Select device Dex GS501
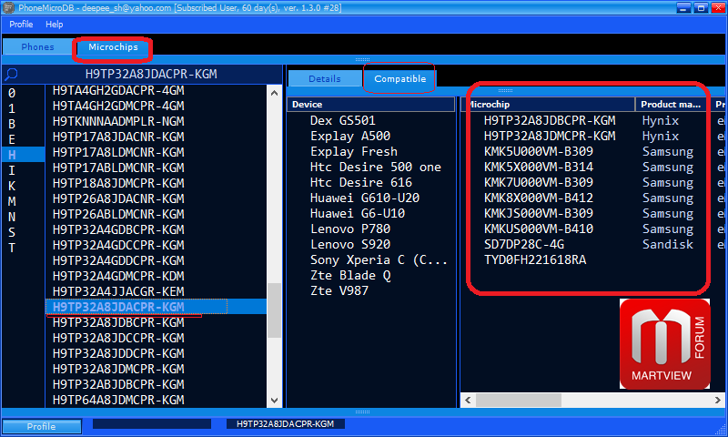The height and width of the screenshot is (437, 728). pyautogui.click(x=343, y=120)
